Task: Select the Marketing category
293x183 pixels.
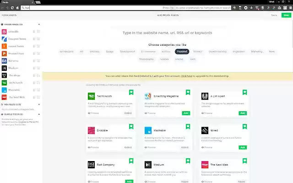Action: tap(257, 52)
